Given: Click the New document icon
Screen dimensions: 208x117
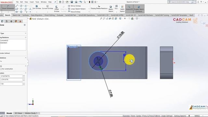Looking at the screenshot, I should point(63,2).
